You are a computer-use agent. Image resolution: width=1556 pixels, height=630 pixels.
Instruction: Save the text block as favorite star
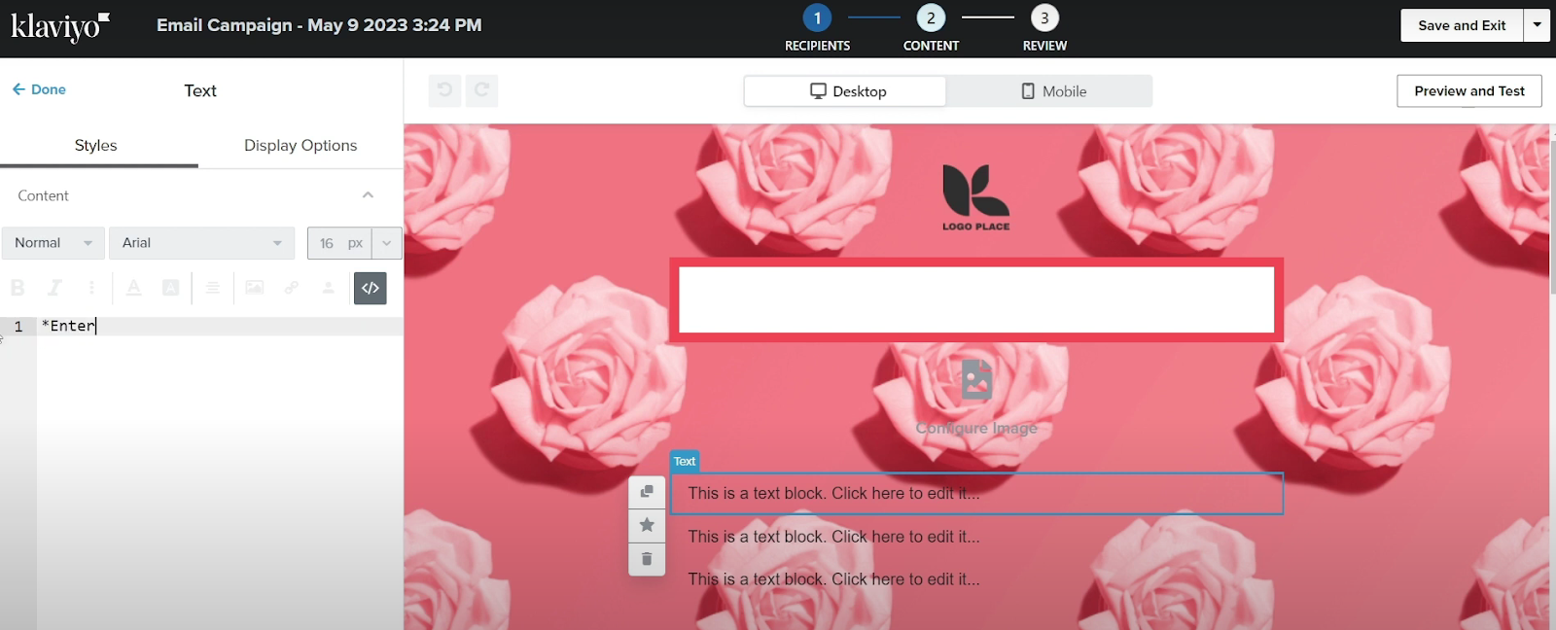tap(647, 525)
